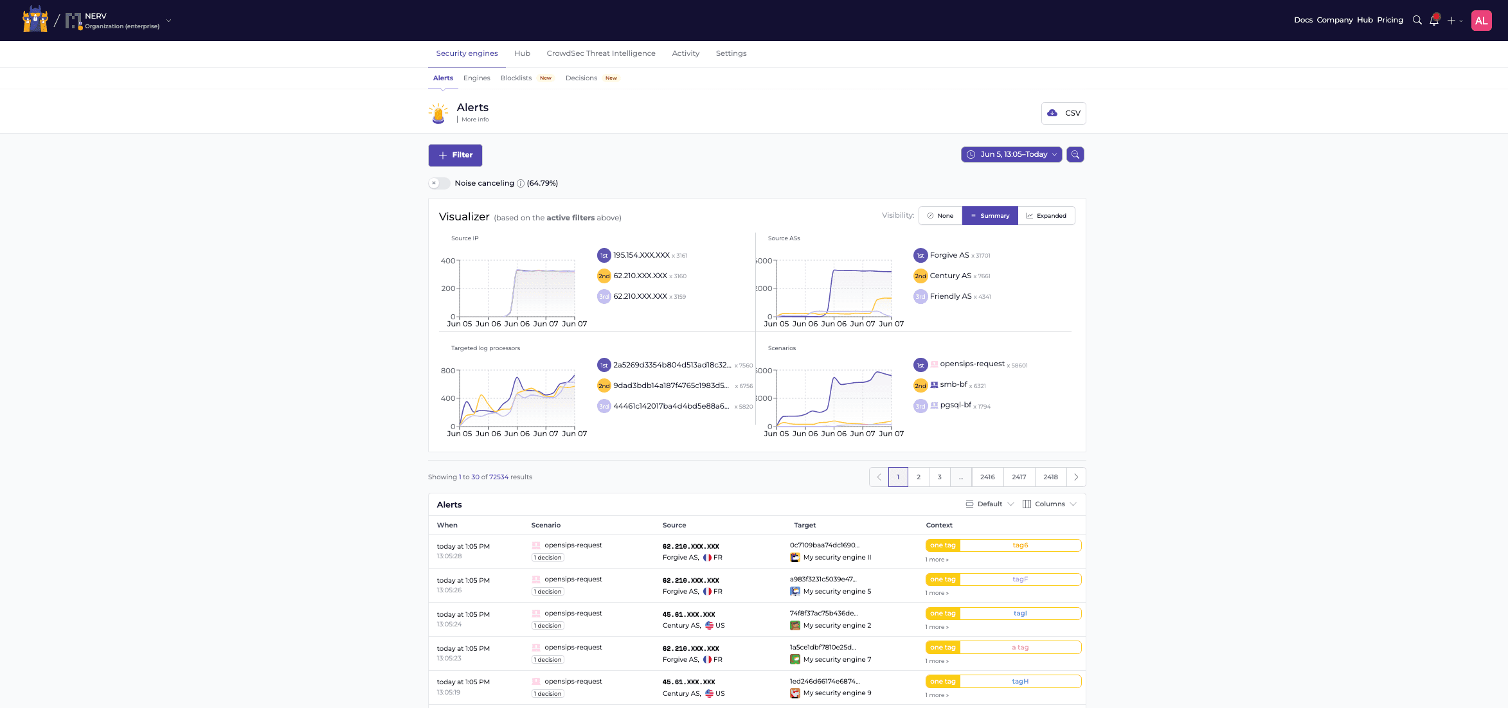Click the My security engine 5 avatar

click(x=795, y=592)
